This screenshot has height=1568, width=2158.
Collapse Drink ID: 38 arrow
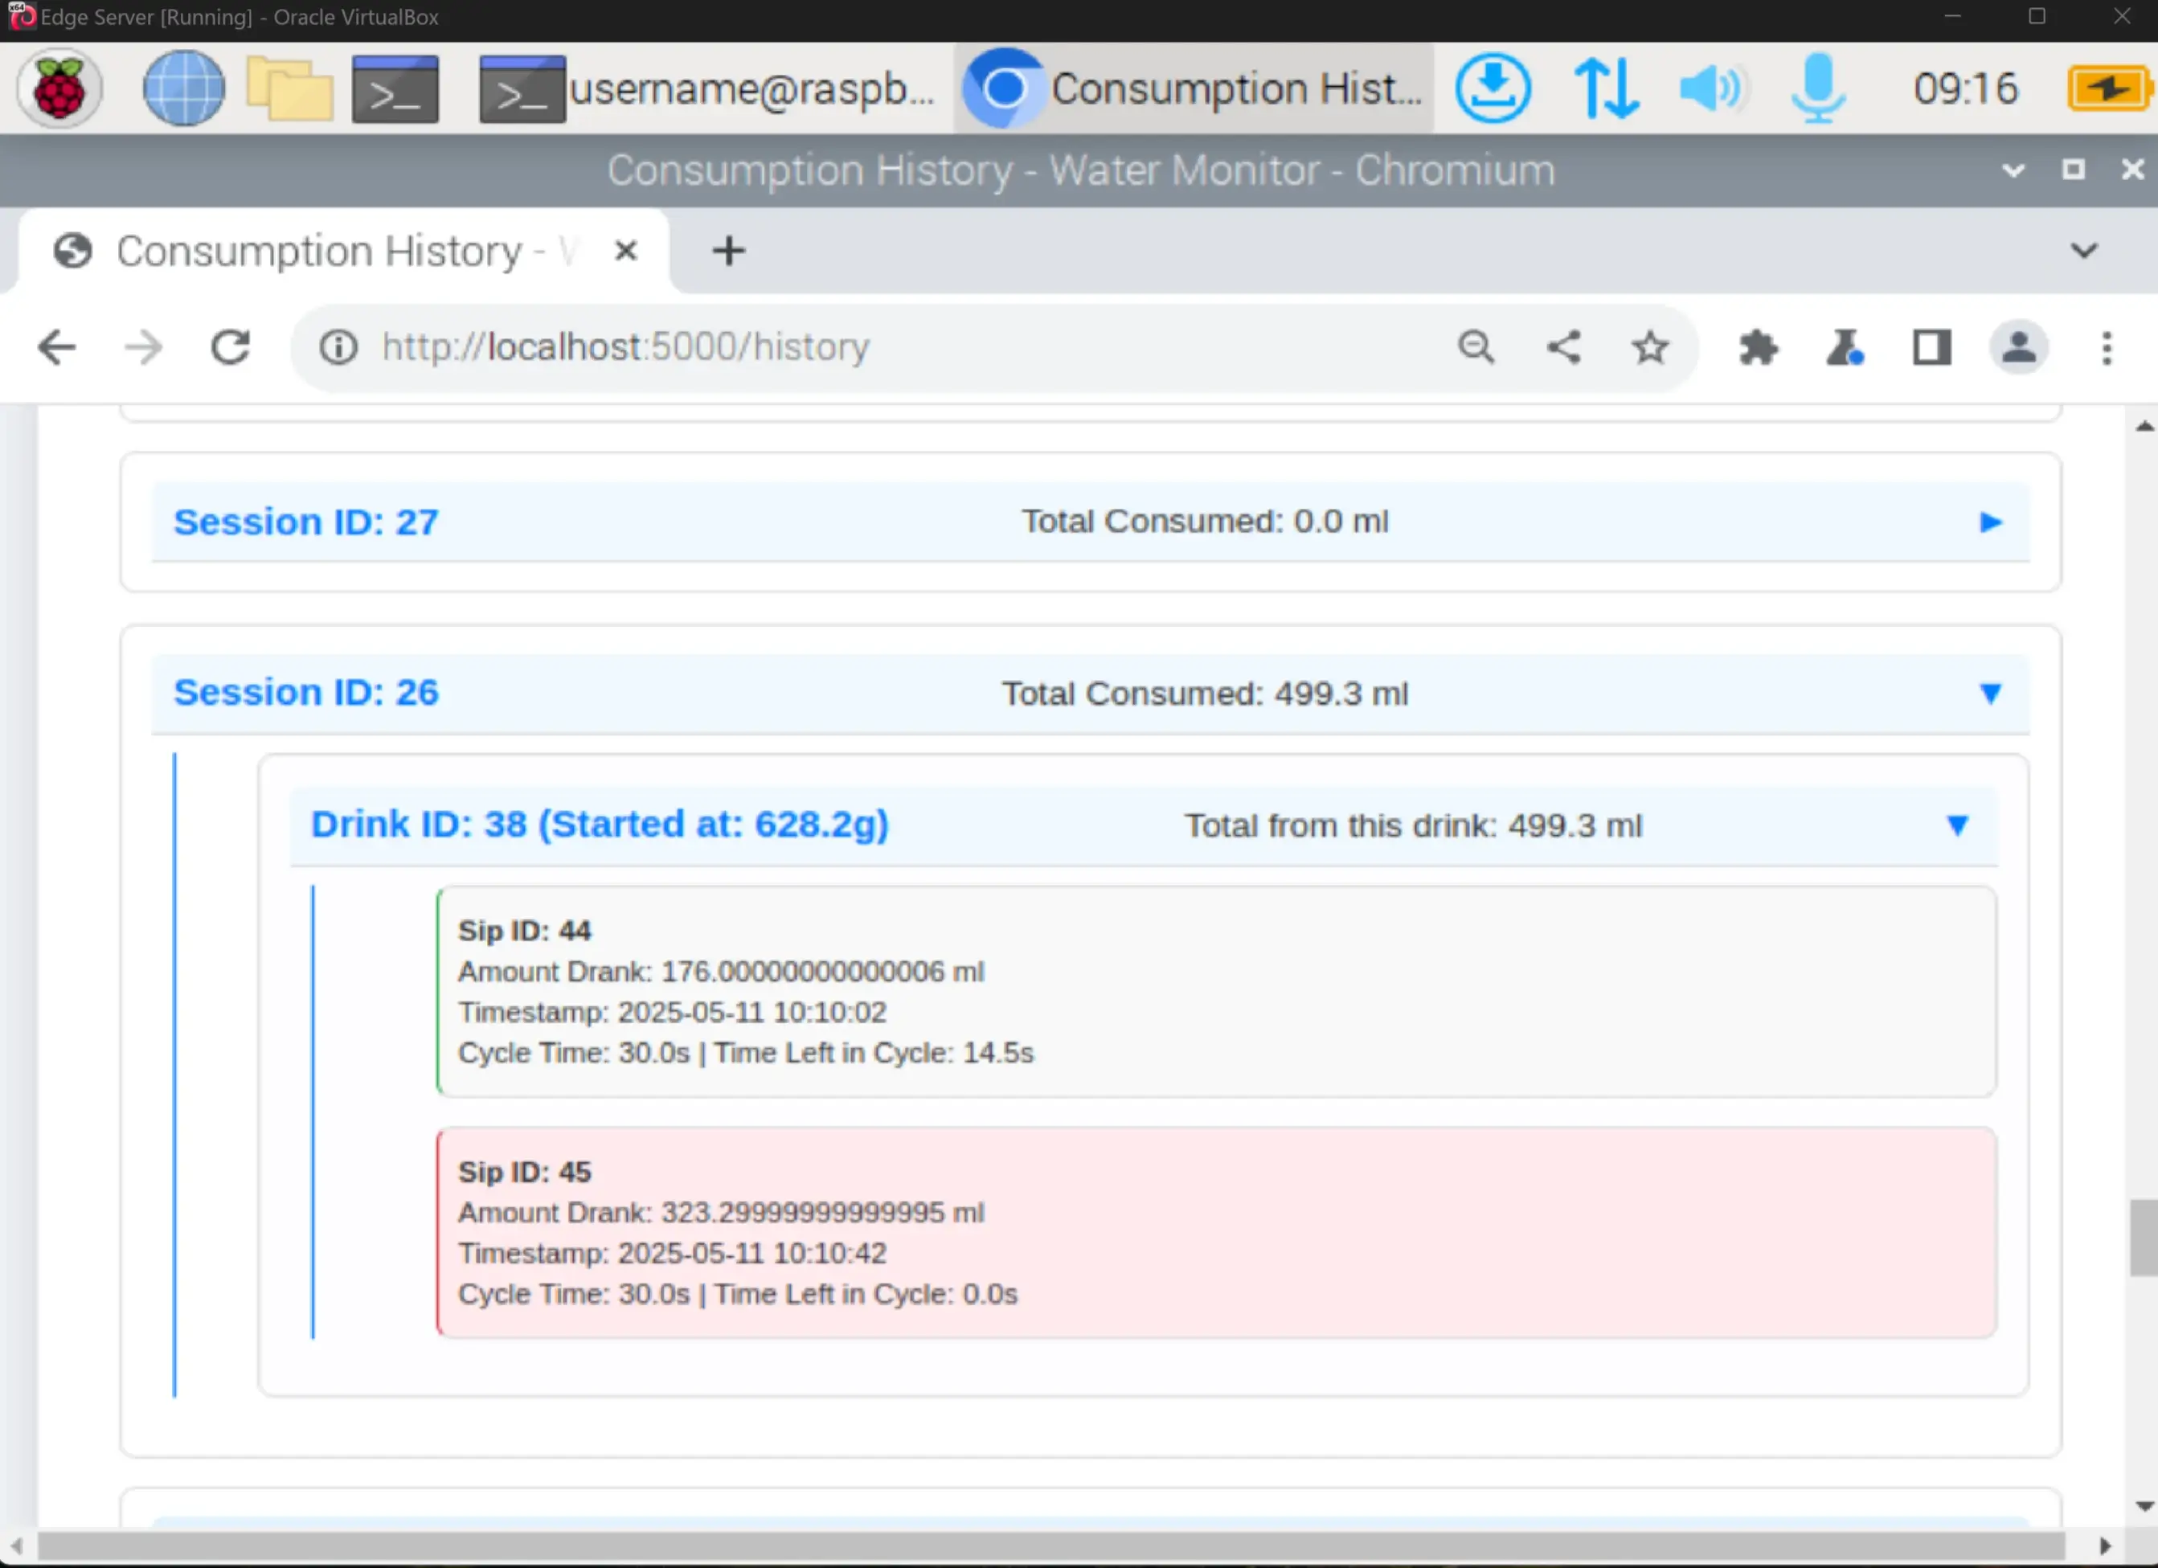pos(1957,826)
